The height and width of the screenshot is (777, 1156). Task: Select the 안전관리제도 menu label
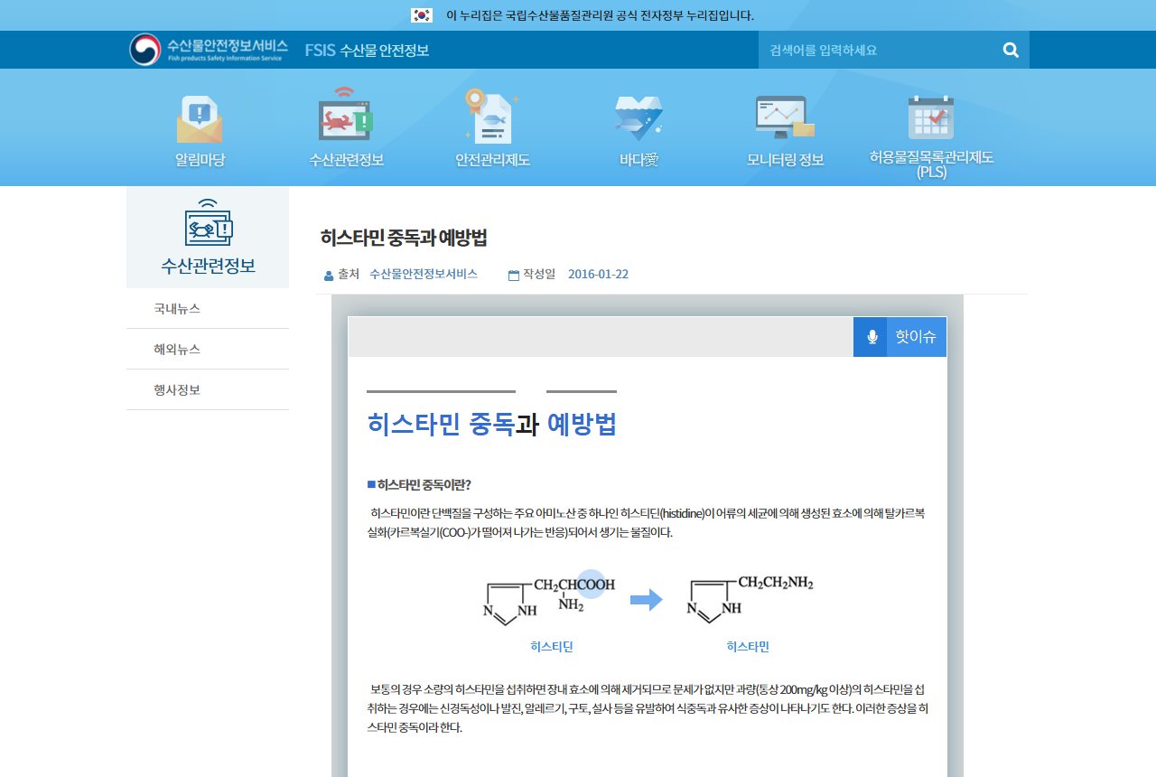pos(492,160)
